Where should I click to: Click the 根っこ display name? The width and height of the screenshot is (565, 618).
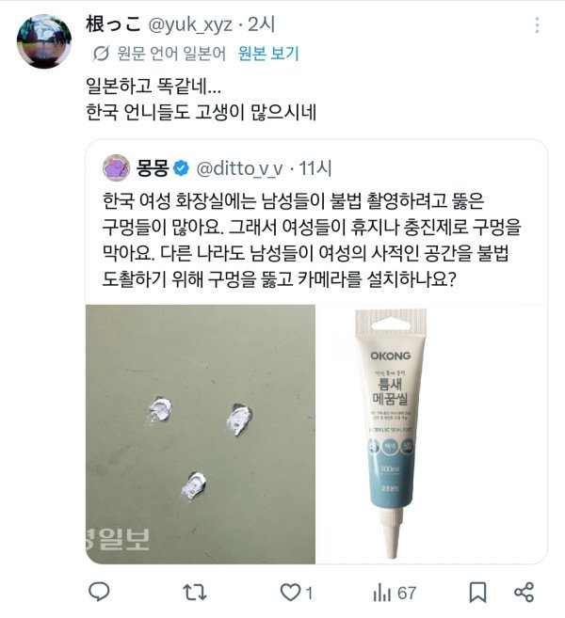point(113,24)
